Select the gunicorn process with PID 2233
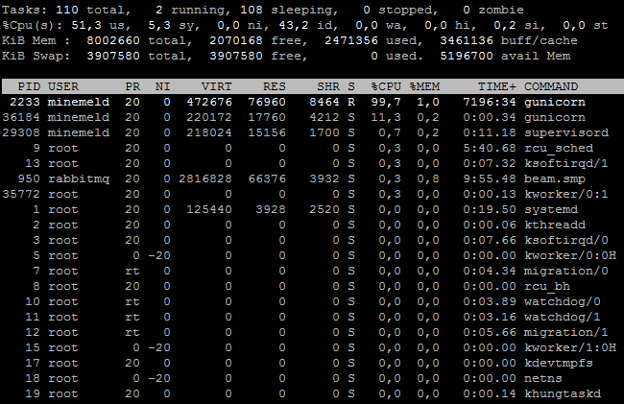This screenshot has height=404, width=624. [312, 102]
